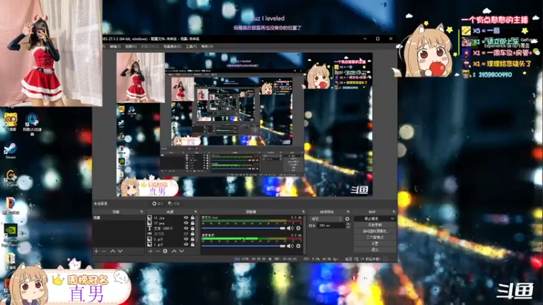
Task: Click the 属性 properties button above the panels
Action: pyautogui.click(x=157, y=204)
